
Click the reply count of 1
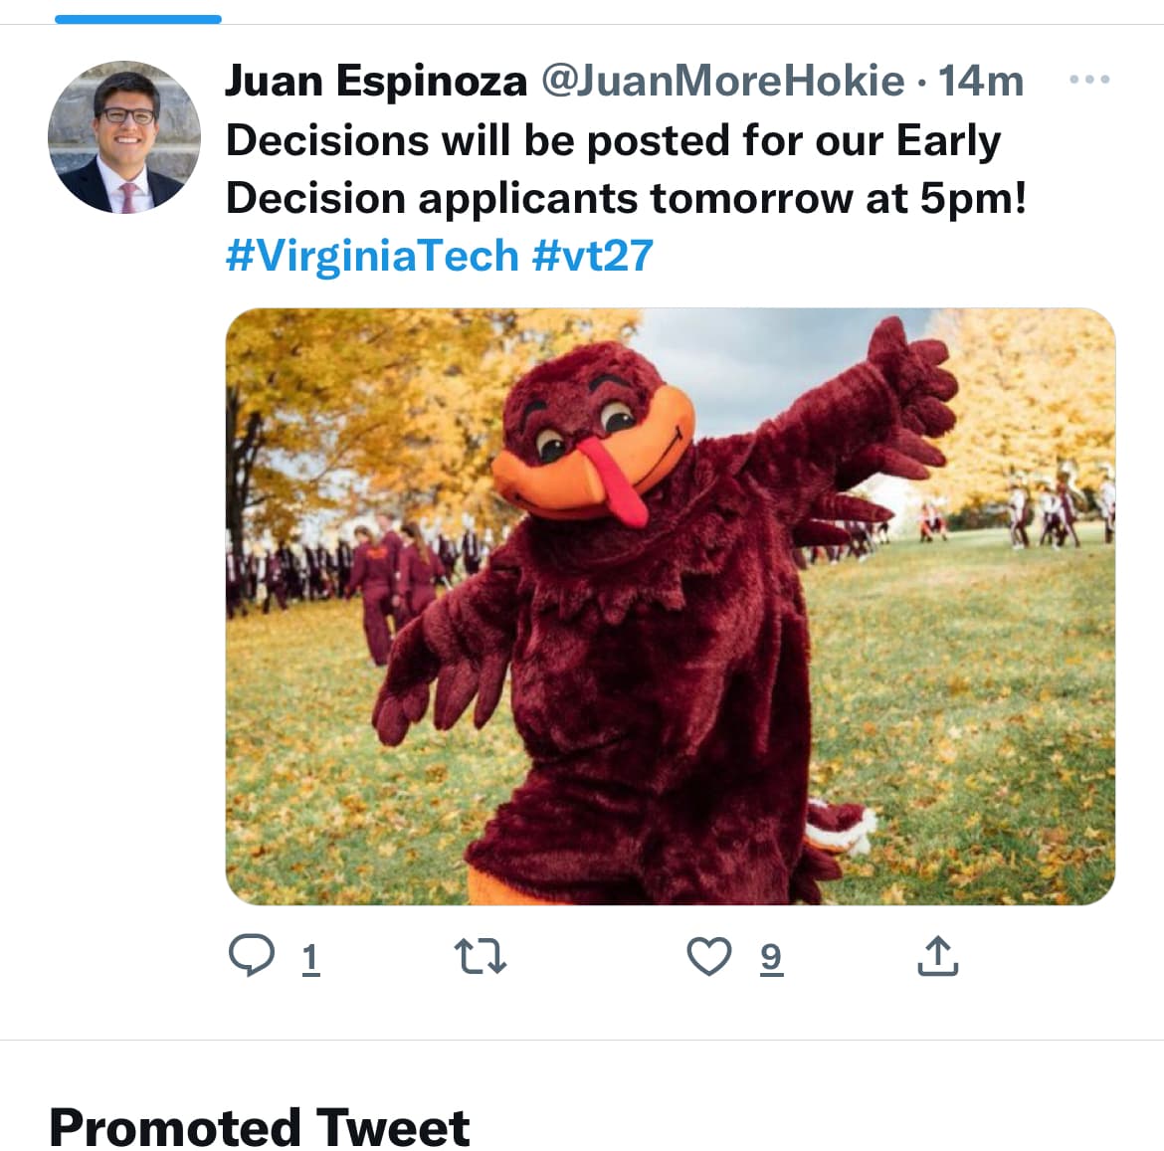coord(310,958)
